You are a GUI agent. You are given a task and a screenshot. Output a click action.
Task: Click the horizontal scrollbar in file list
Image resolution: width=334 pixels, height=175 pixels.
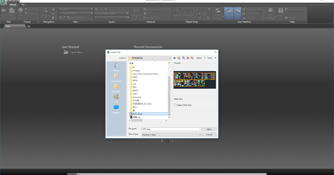point(137,120)
